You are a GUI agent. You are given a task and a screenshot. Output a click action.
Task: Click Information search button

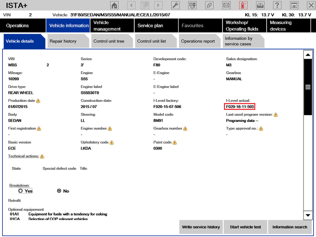click(x=290, y=227)
